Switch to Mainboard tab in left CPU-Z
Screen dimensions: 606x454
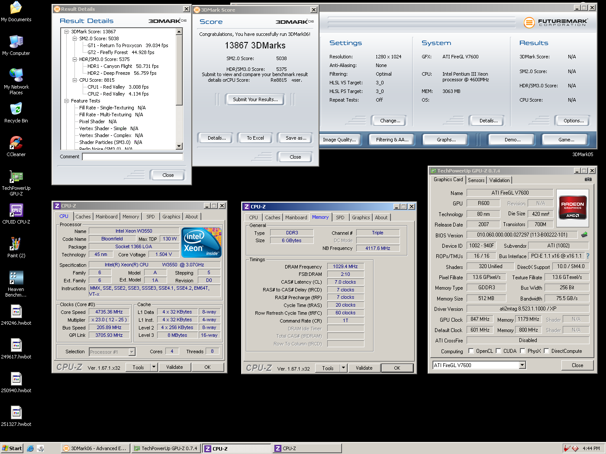pyautogui.click(x=106, y=217)
